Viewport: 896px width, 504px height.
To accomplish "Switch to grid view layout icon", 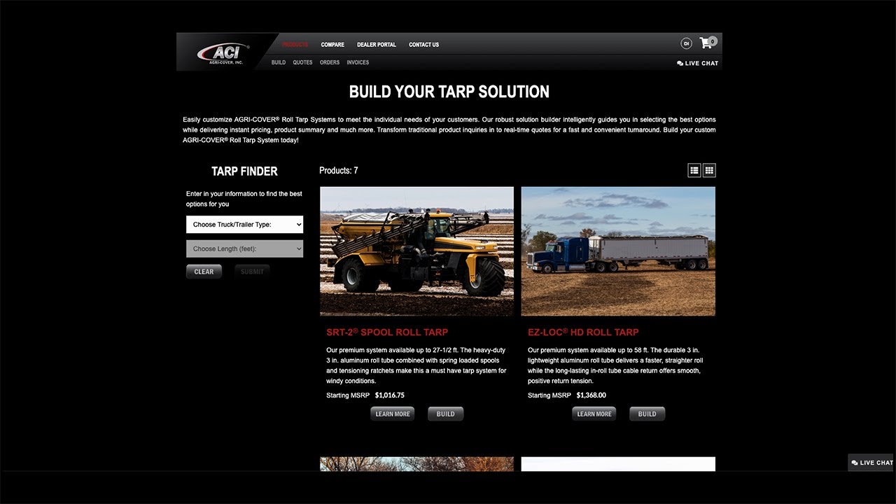I will point(709,170).
